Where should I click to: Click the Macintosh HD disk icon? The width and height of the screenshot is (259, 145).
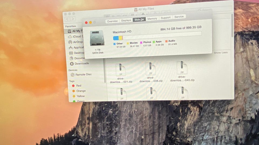(x=97, y=38)
